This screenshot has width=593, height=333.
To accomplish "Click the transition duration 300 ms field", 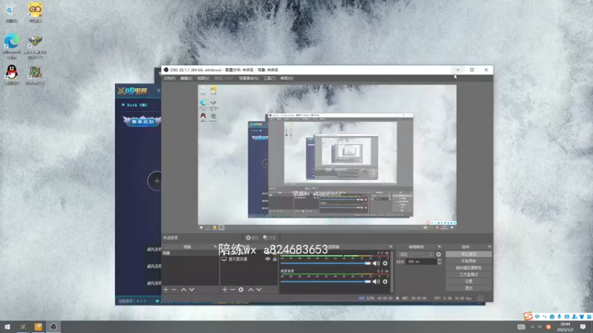I will [x=420, y=262].
